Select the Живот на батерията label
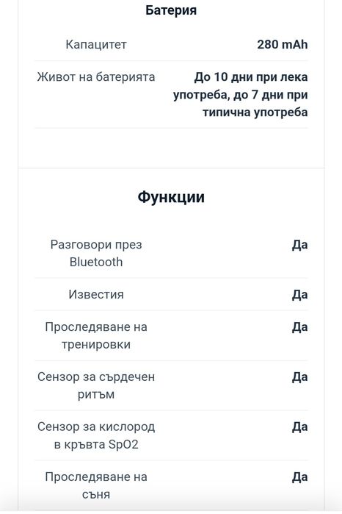 [x=96, y=77]
